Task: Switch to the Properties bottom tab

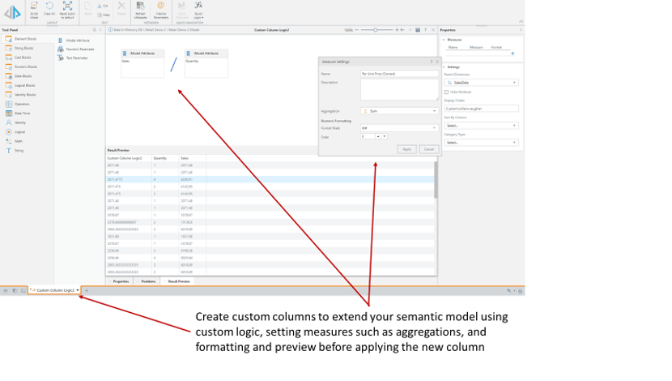Action: point(120,281)
